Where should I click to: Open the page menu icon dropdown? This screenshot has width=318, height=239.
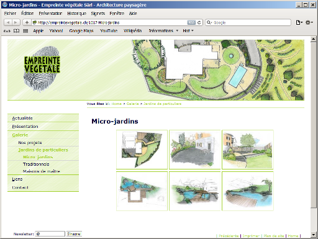(x=299, y=22)
